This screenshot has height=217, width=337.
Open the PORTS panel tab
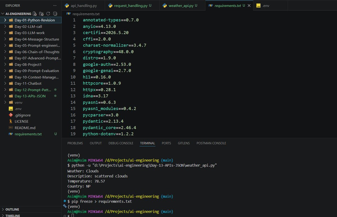[x=166, y=143]
